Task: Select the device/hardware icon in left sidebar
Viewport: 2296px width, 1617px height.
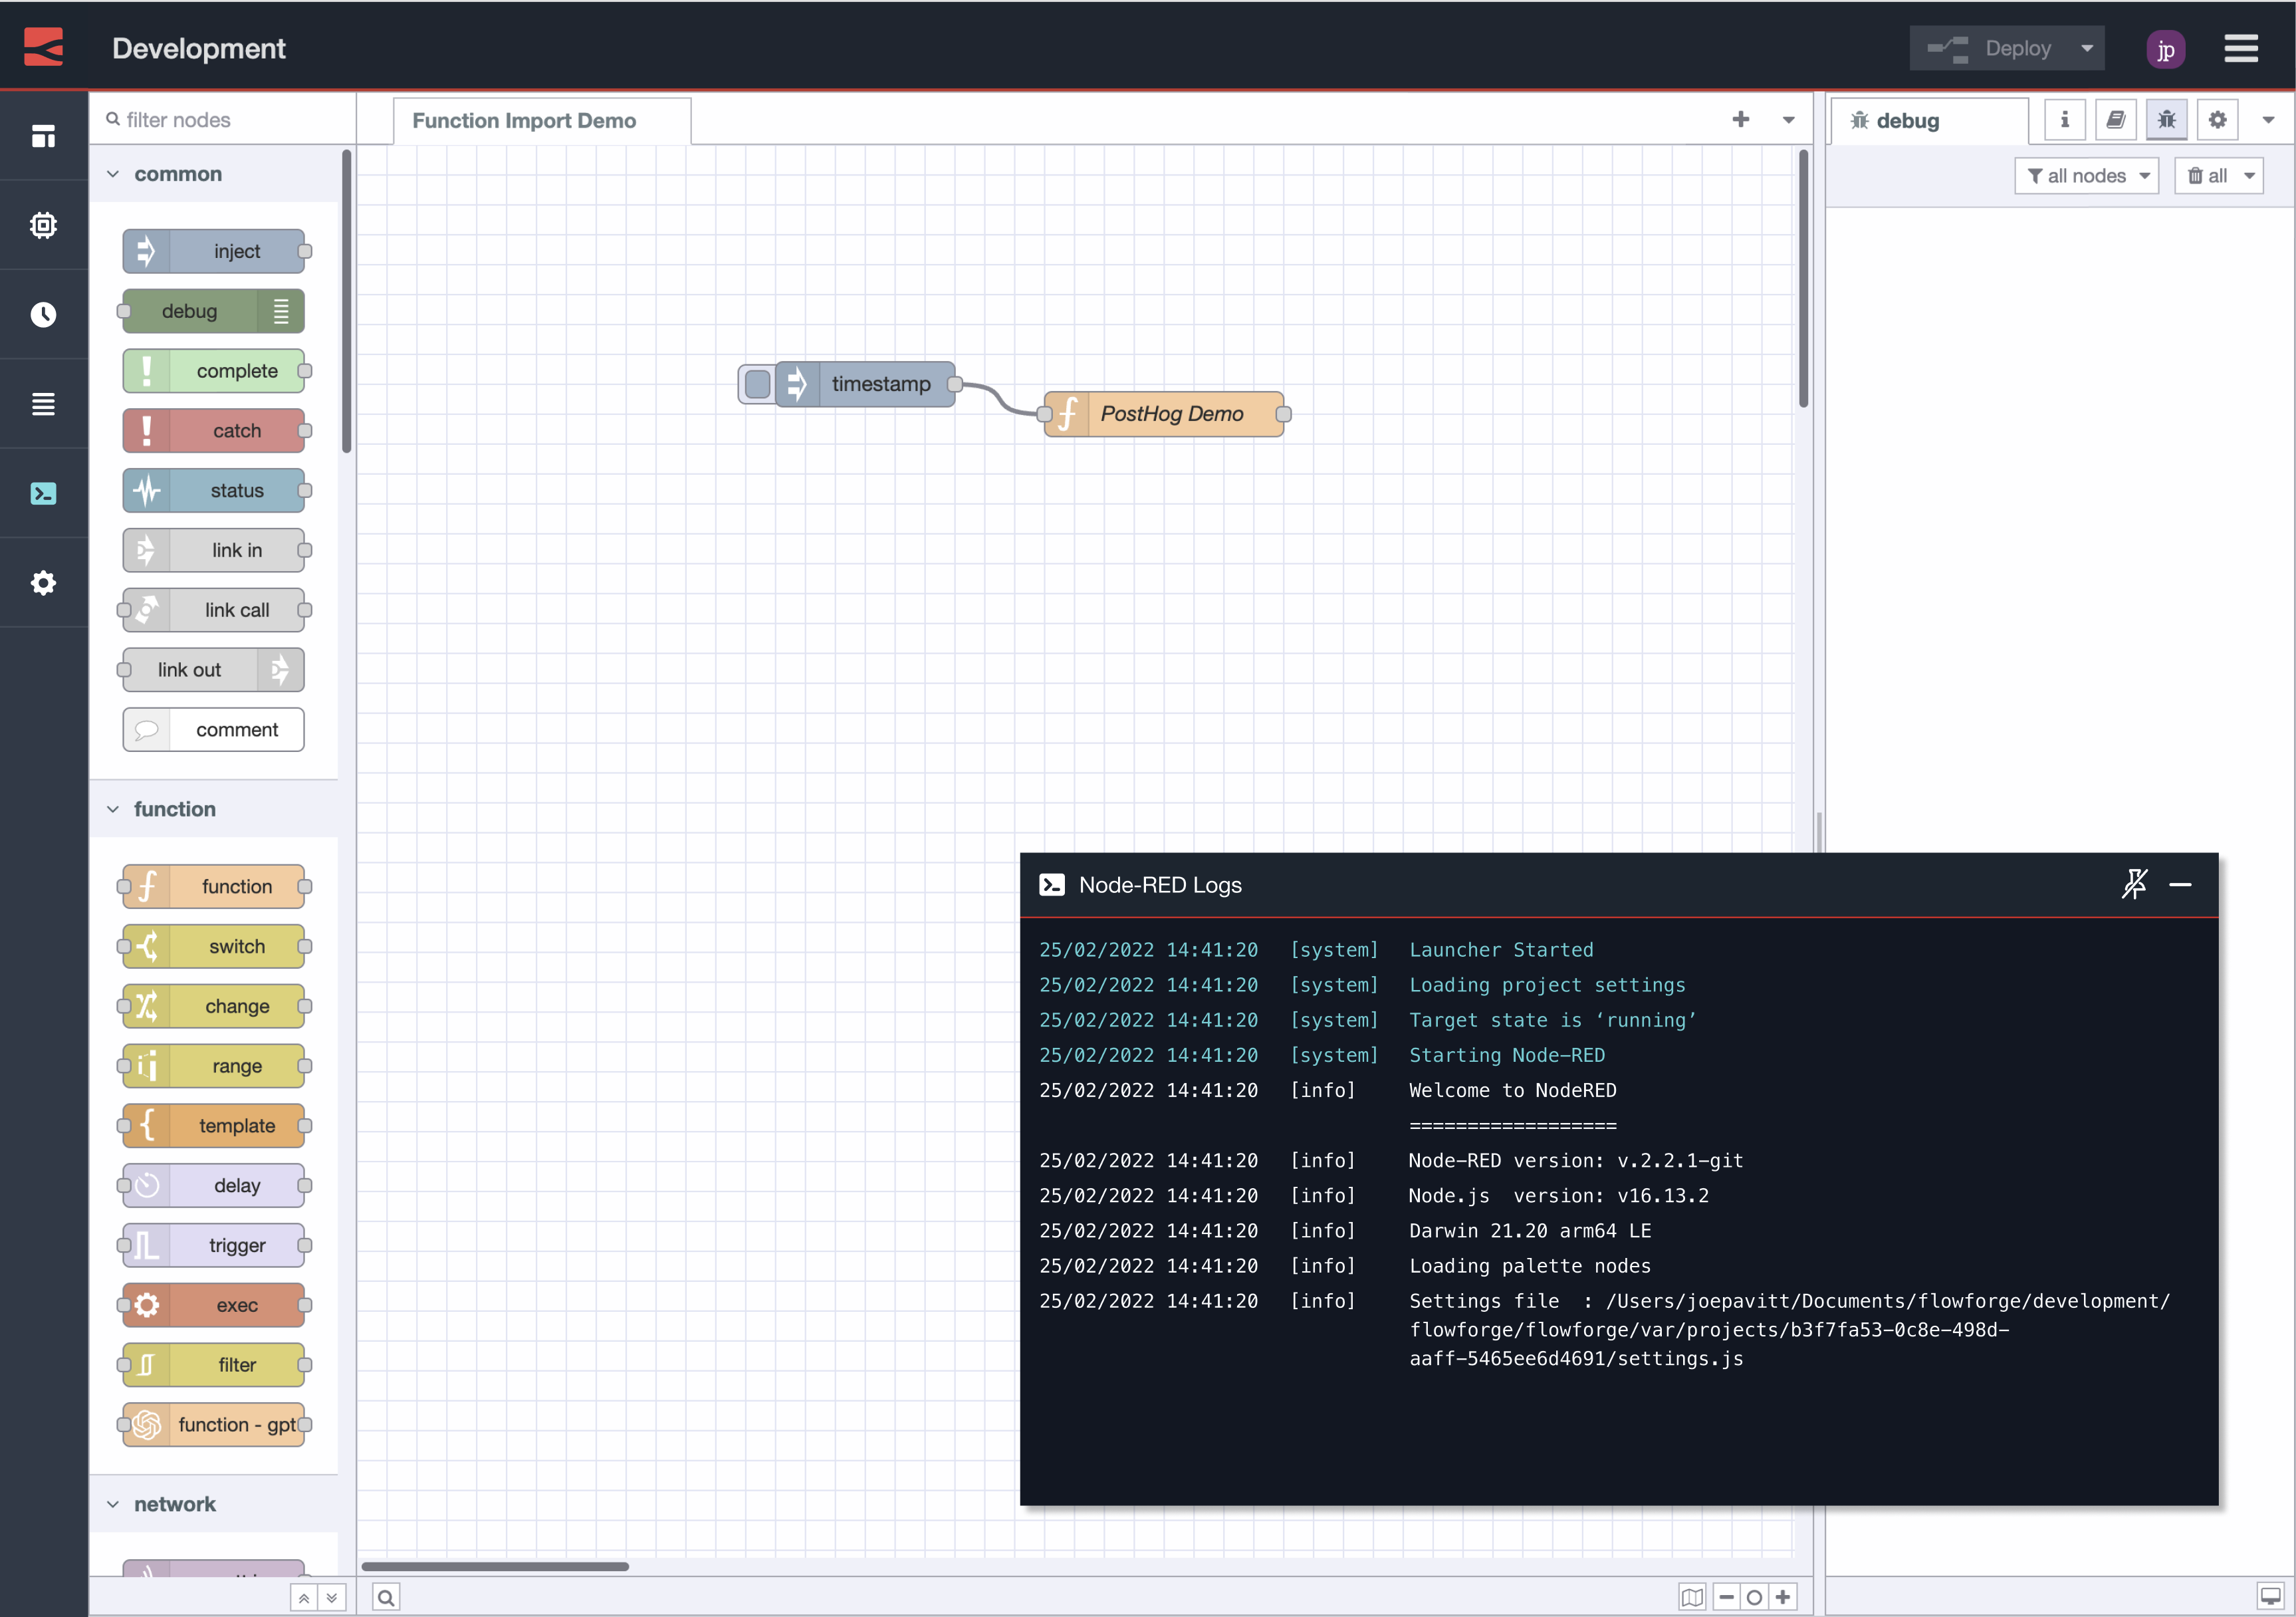Action: pyautogui.click(x=44, y=225)
